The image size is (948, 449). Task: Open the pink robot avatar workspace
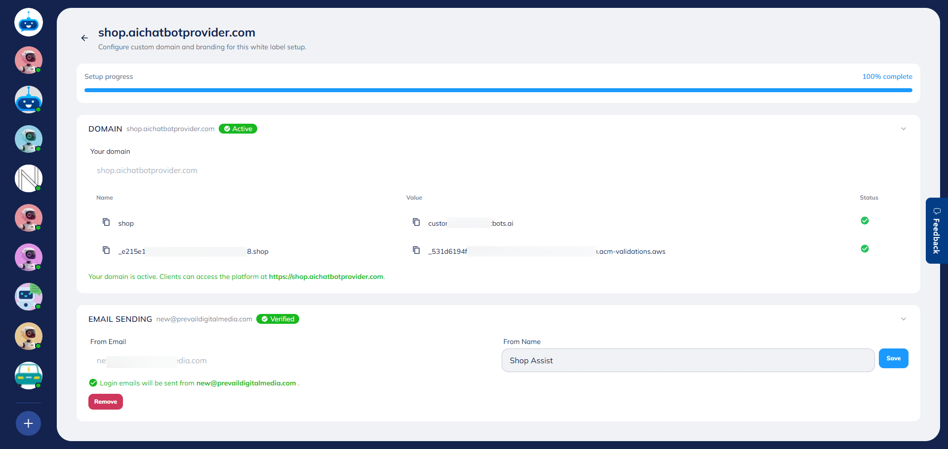click(x=28, y=60)
